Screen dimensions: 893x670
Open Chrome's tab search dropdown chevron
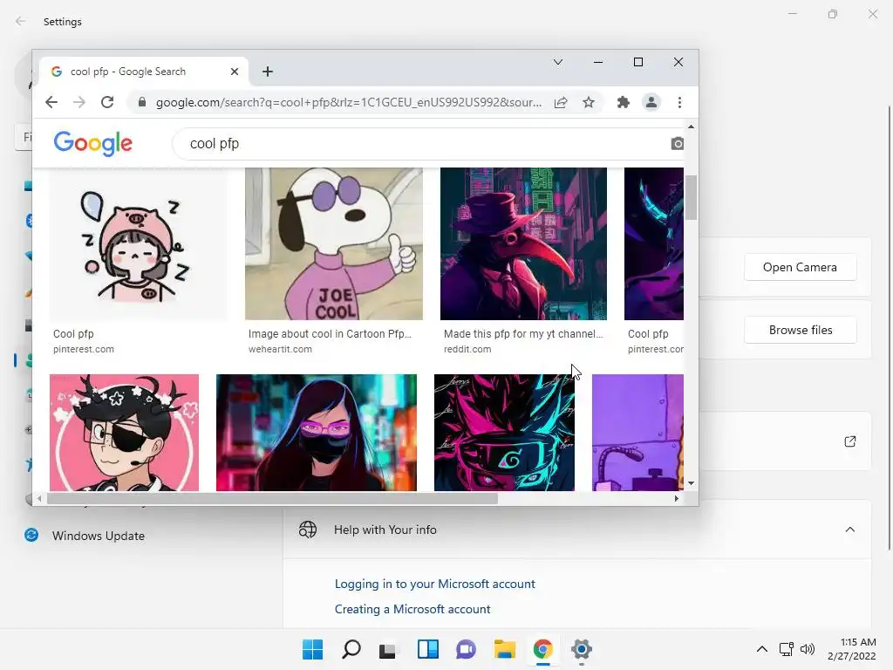point(558,62)
